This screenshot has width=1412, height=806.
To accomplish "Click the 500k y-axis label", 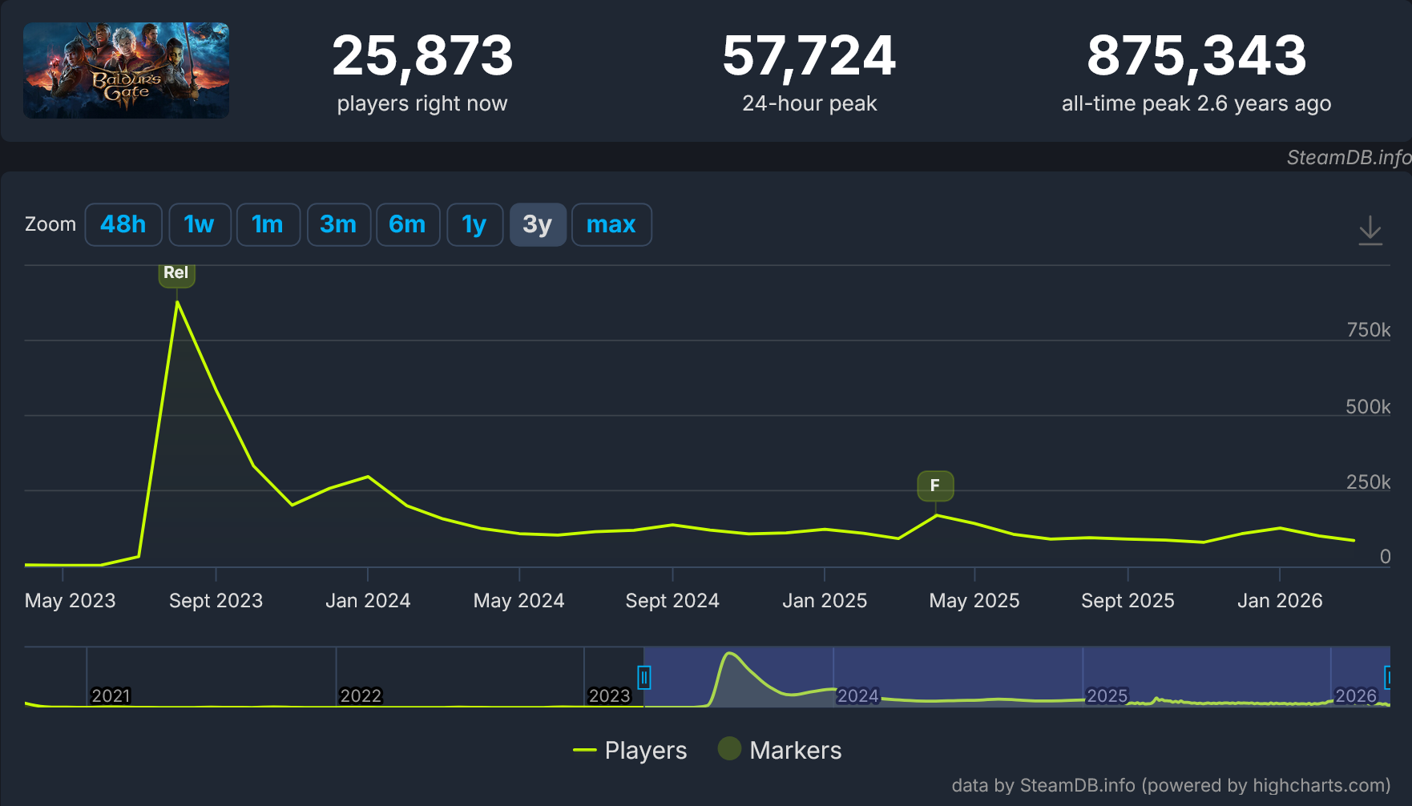I will (x=1369, y=407).
